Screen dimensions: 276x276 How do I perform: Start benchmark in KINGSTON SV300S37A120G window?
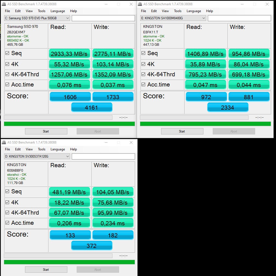pos(46,269)
